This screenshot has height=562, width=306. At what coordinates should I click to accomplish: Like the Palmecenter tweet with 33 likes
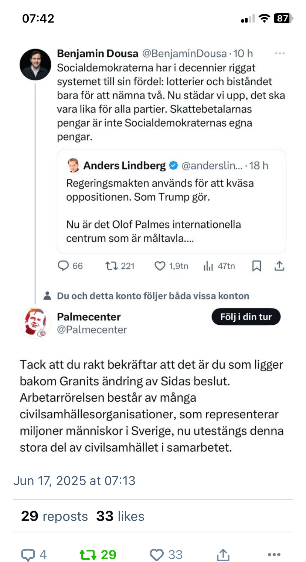coord(157,555)
